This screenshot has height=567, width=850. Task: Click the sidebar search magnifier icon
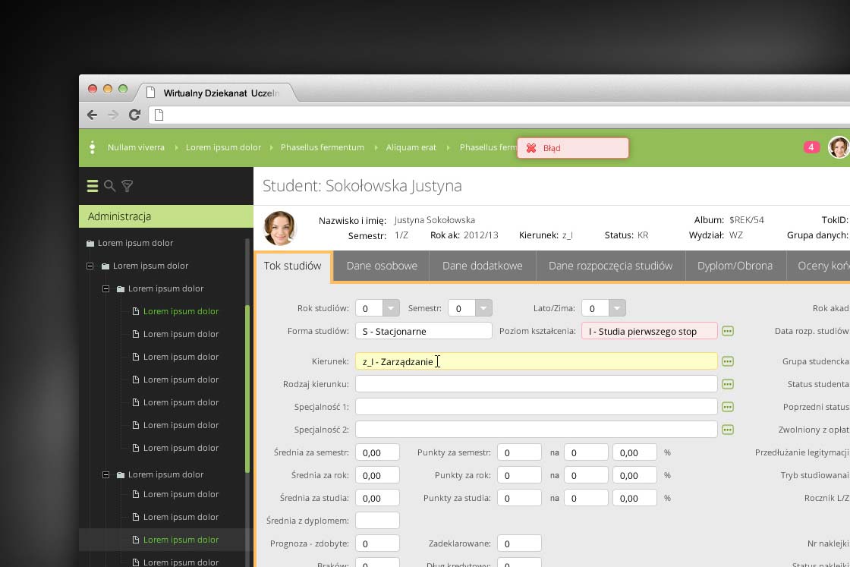(x=110, y=186)
